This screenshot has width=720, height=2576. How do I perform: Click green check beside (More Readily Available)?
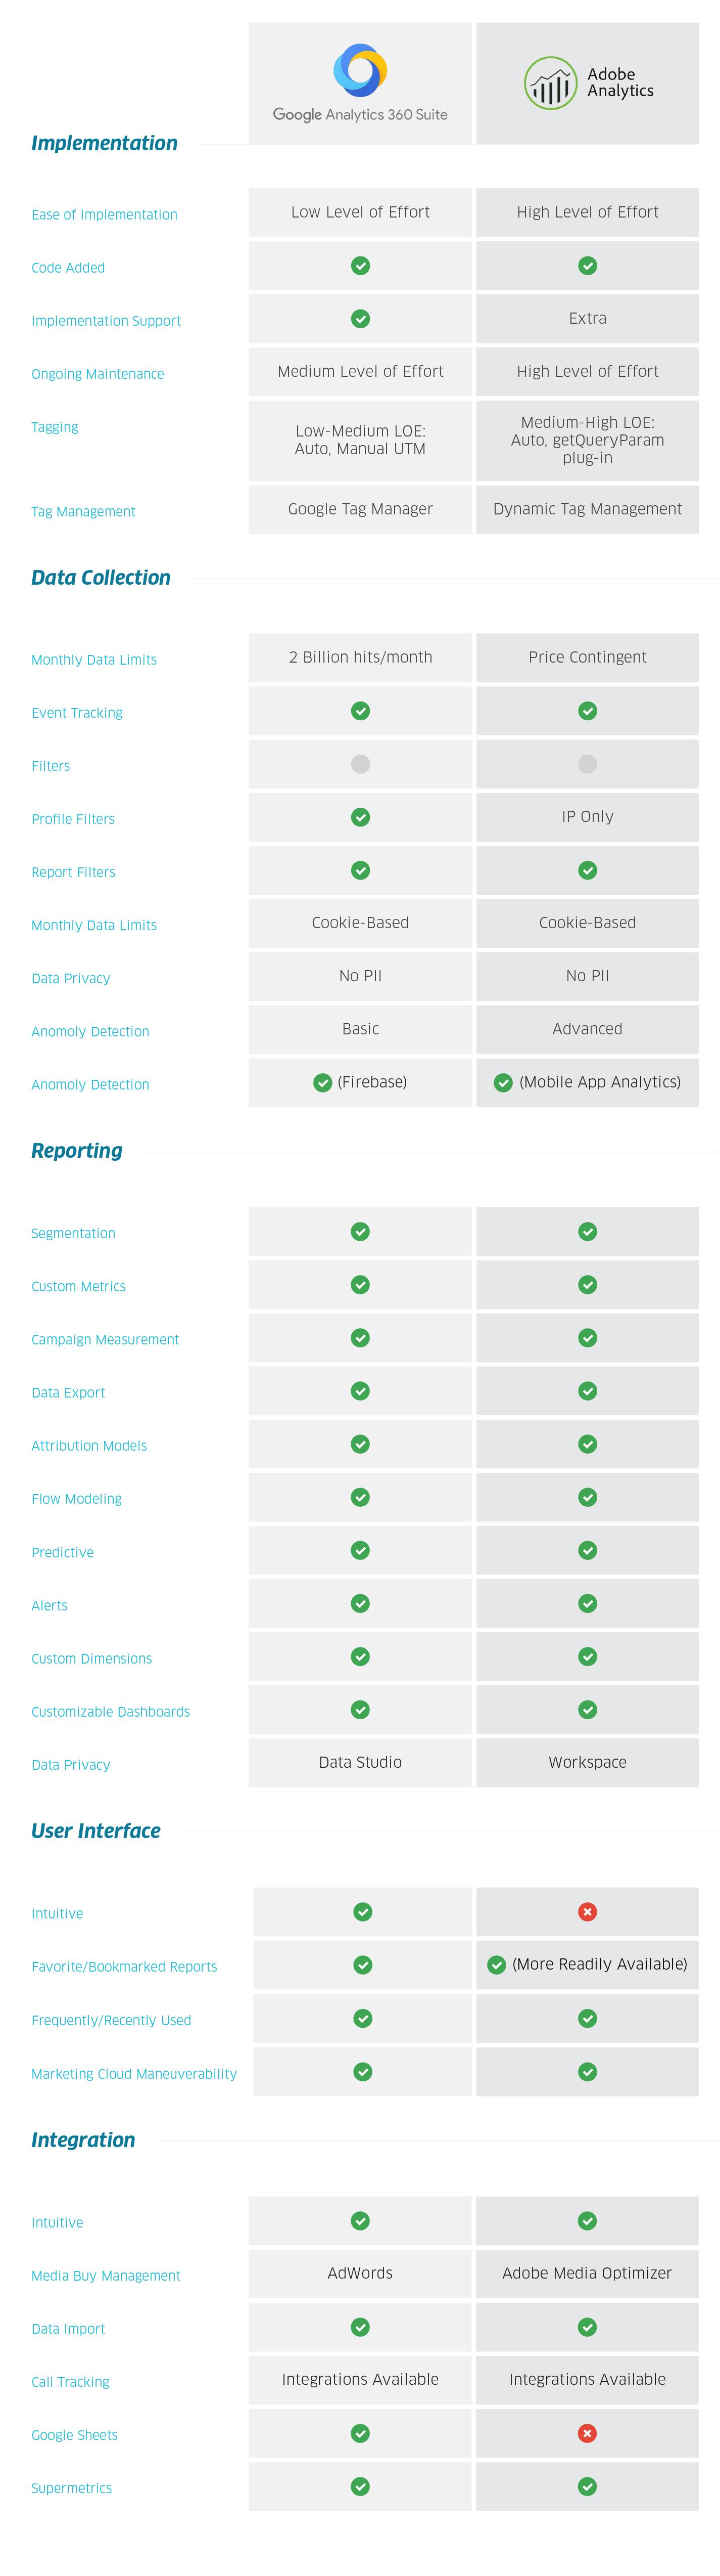coord(496,1964)
